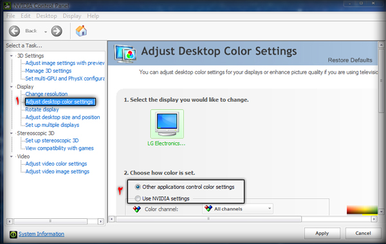The image size is (386, 244).
Task: Click the Stereoscopic 3D category label
Action: (x=35, y=133)
